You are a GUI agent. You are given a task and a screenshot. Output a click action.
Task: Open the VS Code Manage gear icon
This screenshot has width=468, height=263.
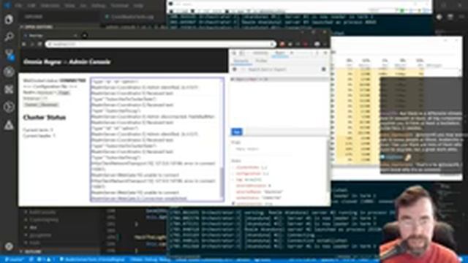pos(9,246)
